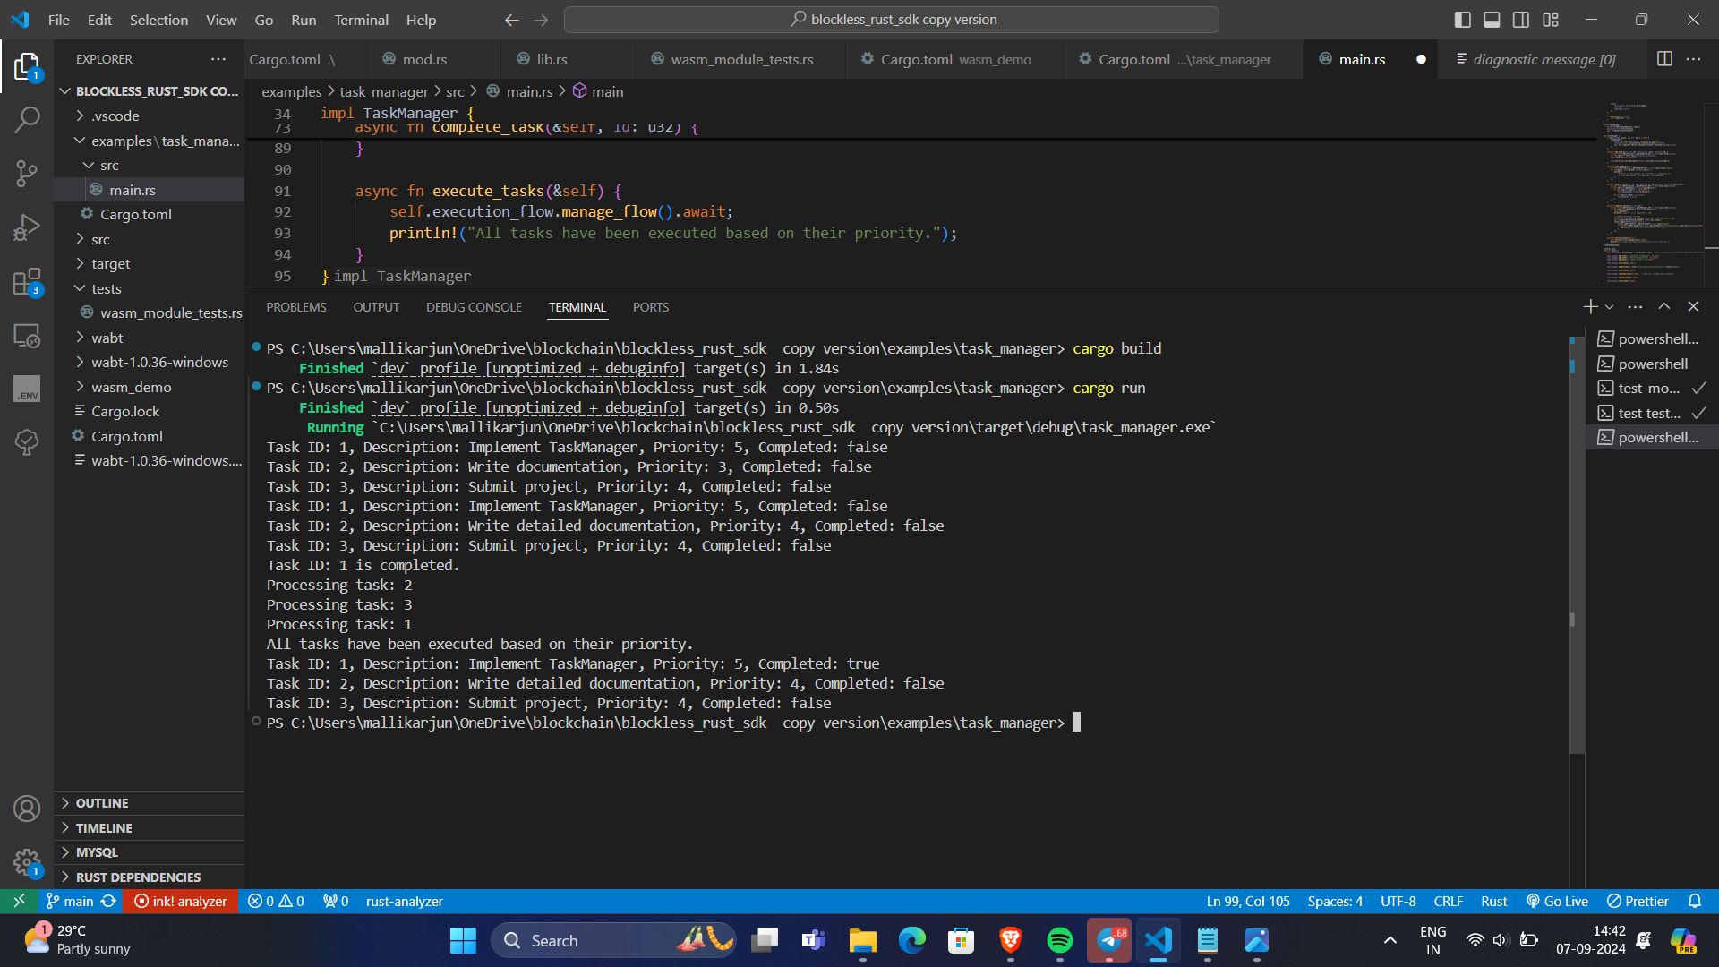Split the editor right

1664,59
